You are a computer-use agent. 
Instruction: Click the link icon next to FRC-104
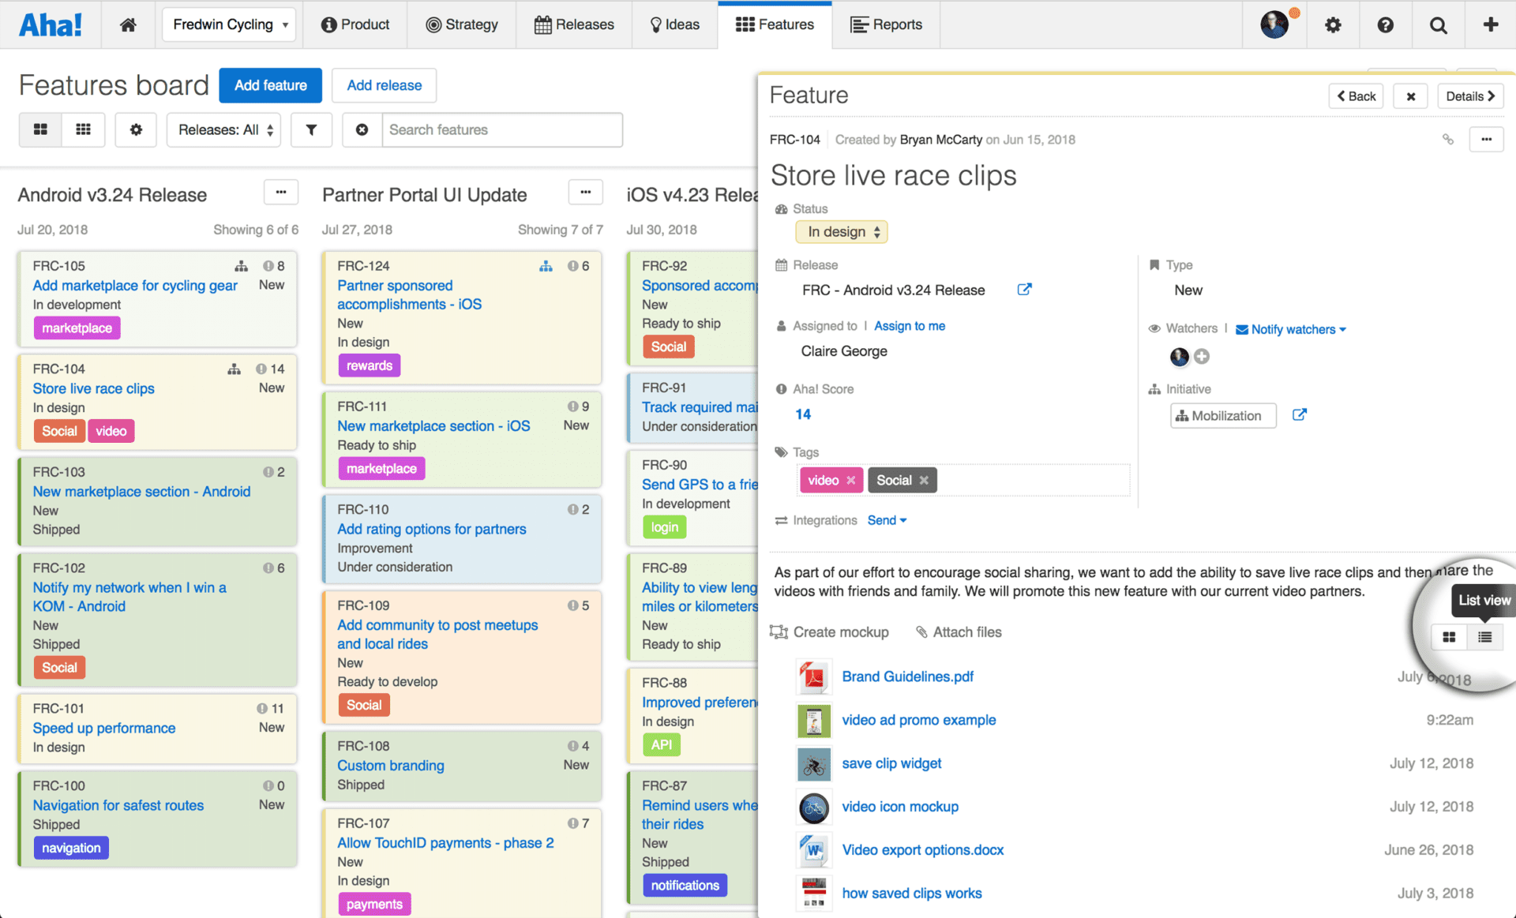coord(1448,139)
